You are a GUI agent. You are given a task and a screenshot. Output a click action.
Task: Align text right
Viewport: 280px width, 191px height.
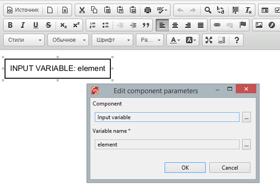188,25
